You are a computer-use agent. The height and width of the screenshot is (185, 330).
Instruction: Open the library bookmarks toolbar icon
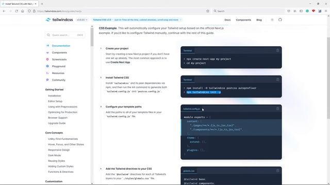(x=295, y=11)
